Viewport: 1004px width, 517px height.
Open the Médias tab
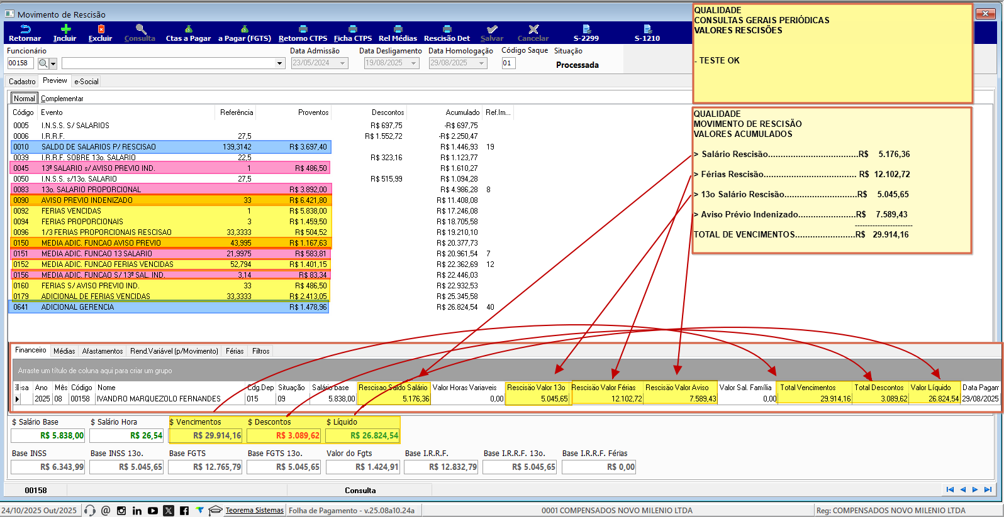(64, 351)
